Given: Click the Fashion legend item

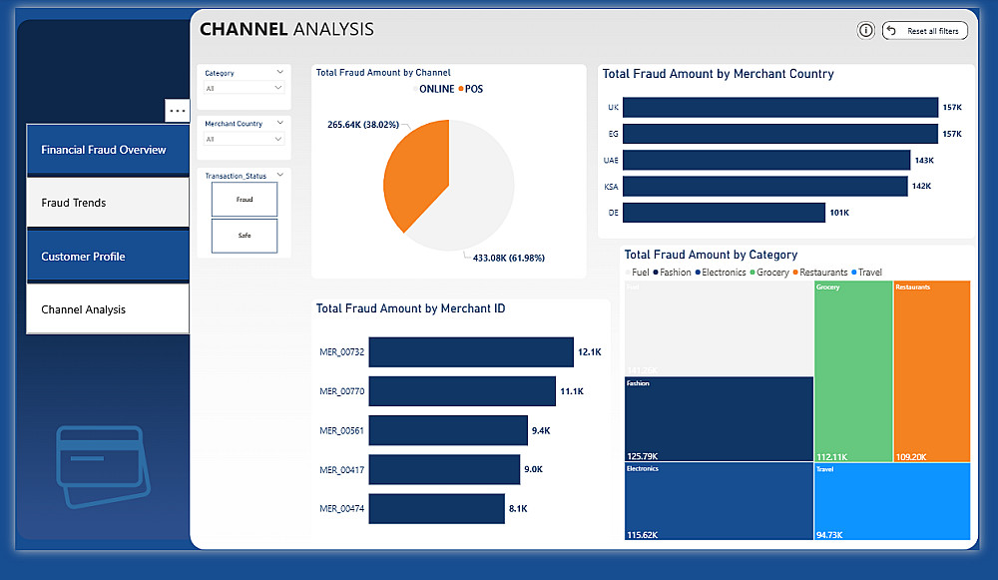Looking at the screenshot, I should [672, 273].
